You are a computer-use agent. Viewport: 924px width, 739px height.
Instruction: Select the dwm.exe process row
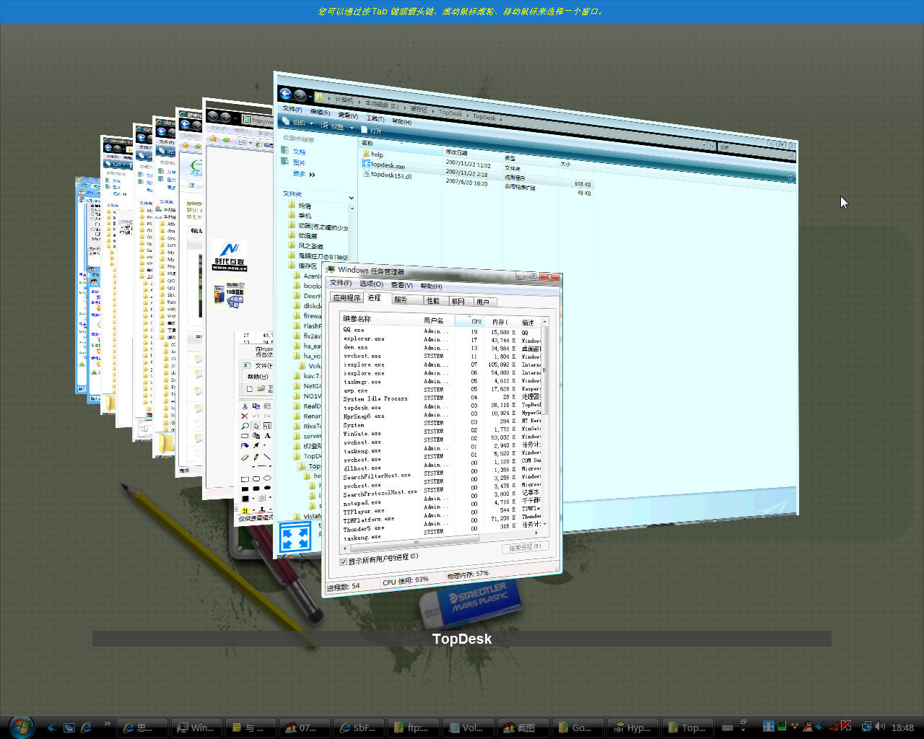click(x=440, y=347)
